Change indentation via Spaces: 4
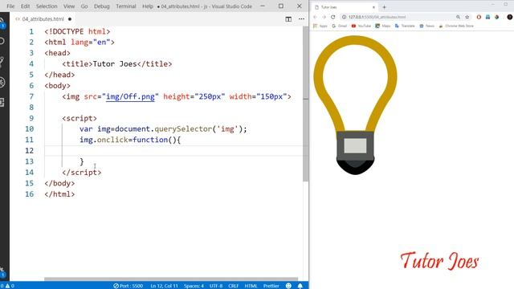Screen dimensions: 514x289 coord(194,286)
